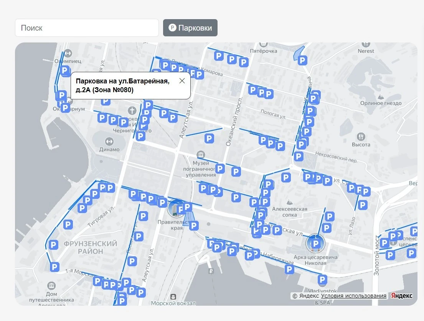Click the Парковки button

[190, 28]
